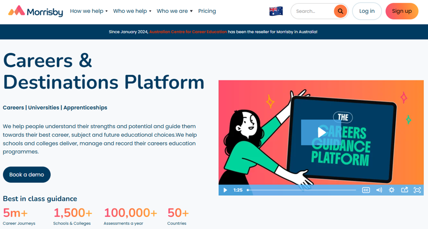Click the 50+ Countries statistic

point(178,217)
